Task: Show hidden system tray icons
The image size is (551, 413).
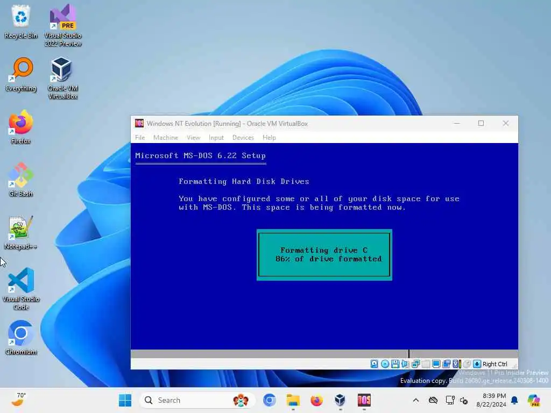Action: pos(416,400)
